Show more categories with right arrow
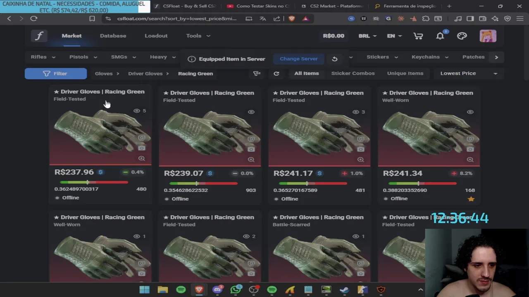Screen dimensions: 529x297 click(496, 57)
